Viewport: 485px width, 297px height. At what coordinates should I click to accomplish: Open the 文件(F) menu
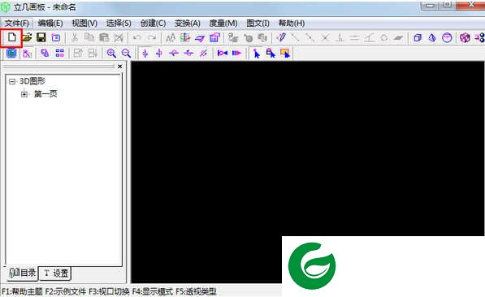pos(17,24)
